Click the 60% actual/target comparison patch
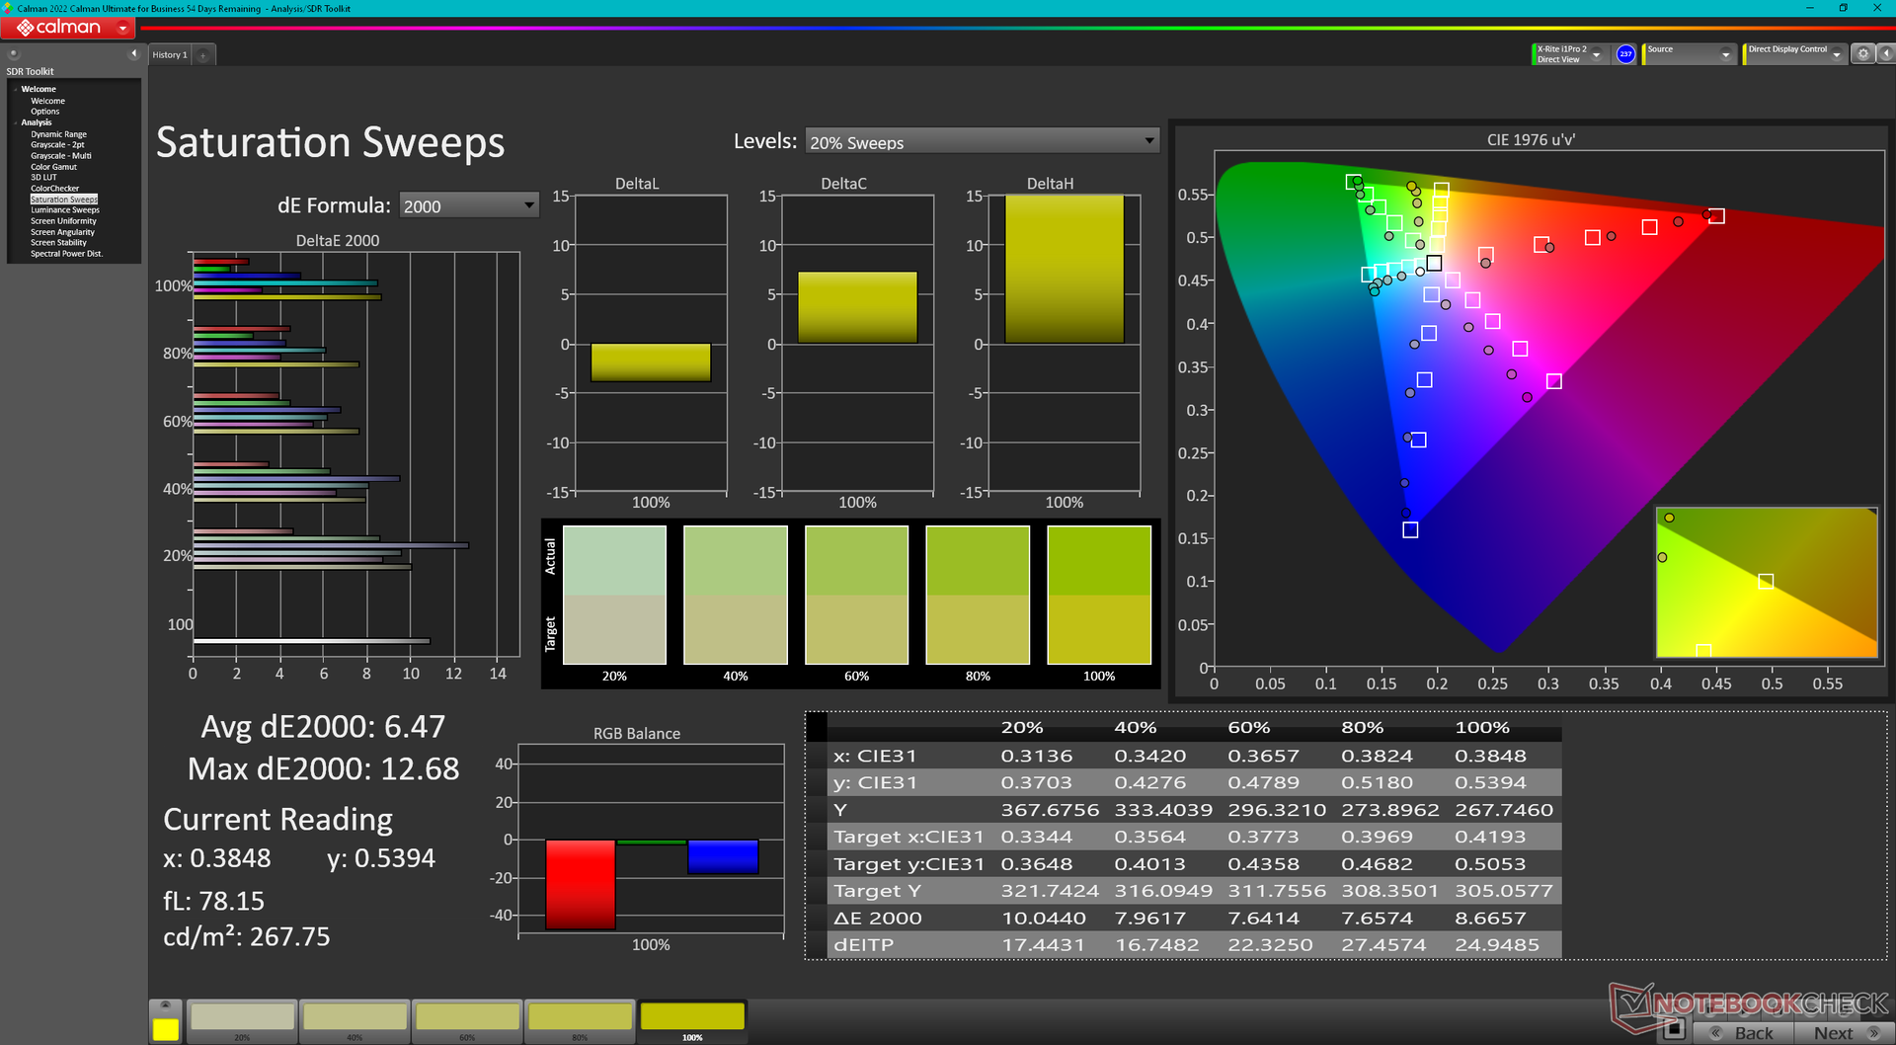1896x1045 pixels. point(856,595)
